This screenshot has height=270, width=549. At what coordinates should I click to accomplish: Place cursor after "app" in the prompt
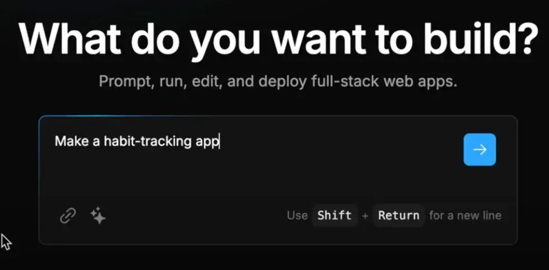219,141
